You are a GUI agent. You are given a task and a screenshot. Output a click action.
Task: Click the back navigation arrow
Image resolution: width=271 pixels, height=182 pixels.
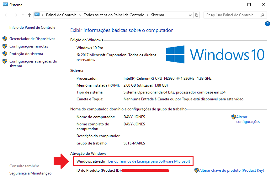pyautogui.click(x=6, y=15)
